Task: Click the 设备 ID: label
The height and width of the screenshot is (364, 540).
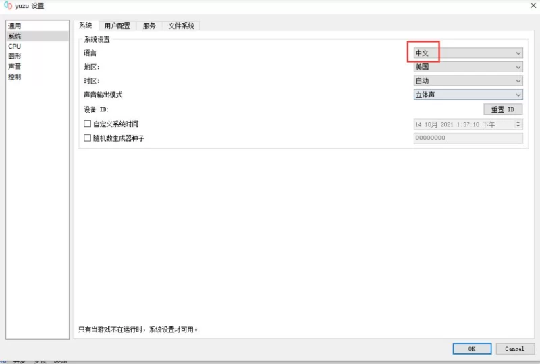Action: [x=96, y=109]
